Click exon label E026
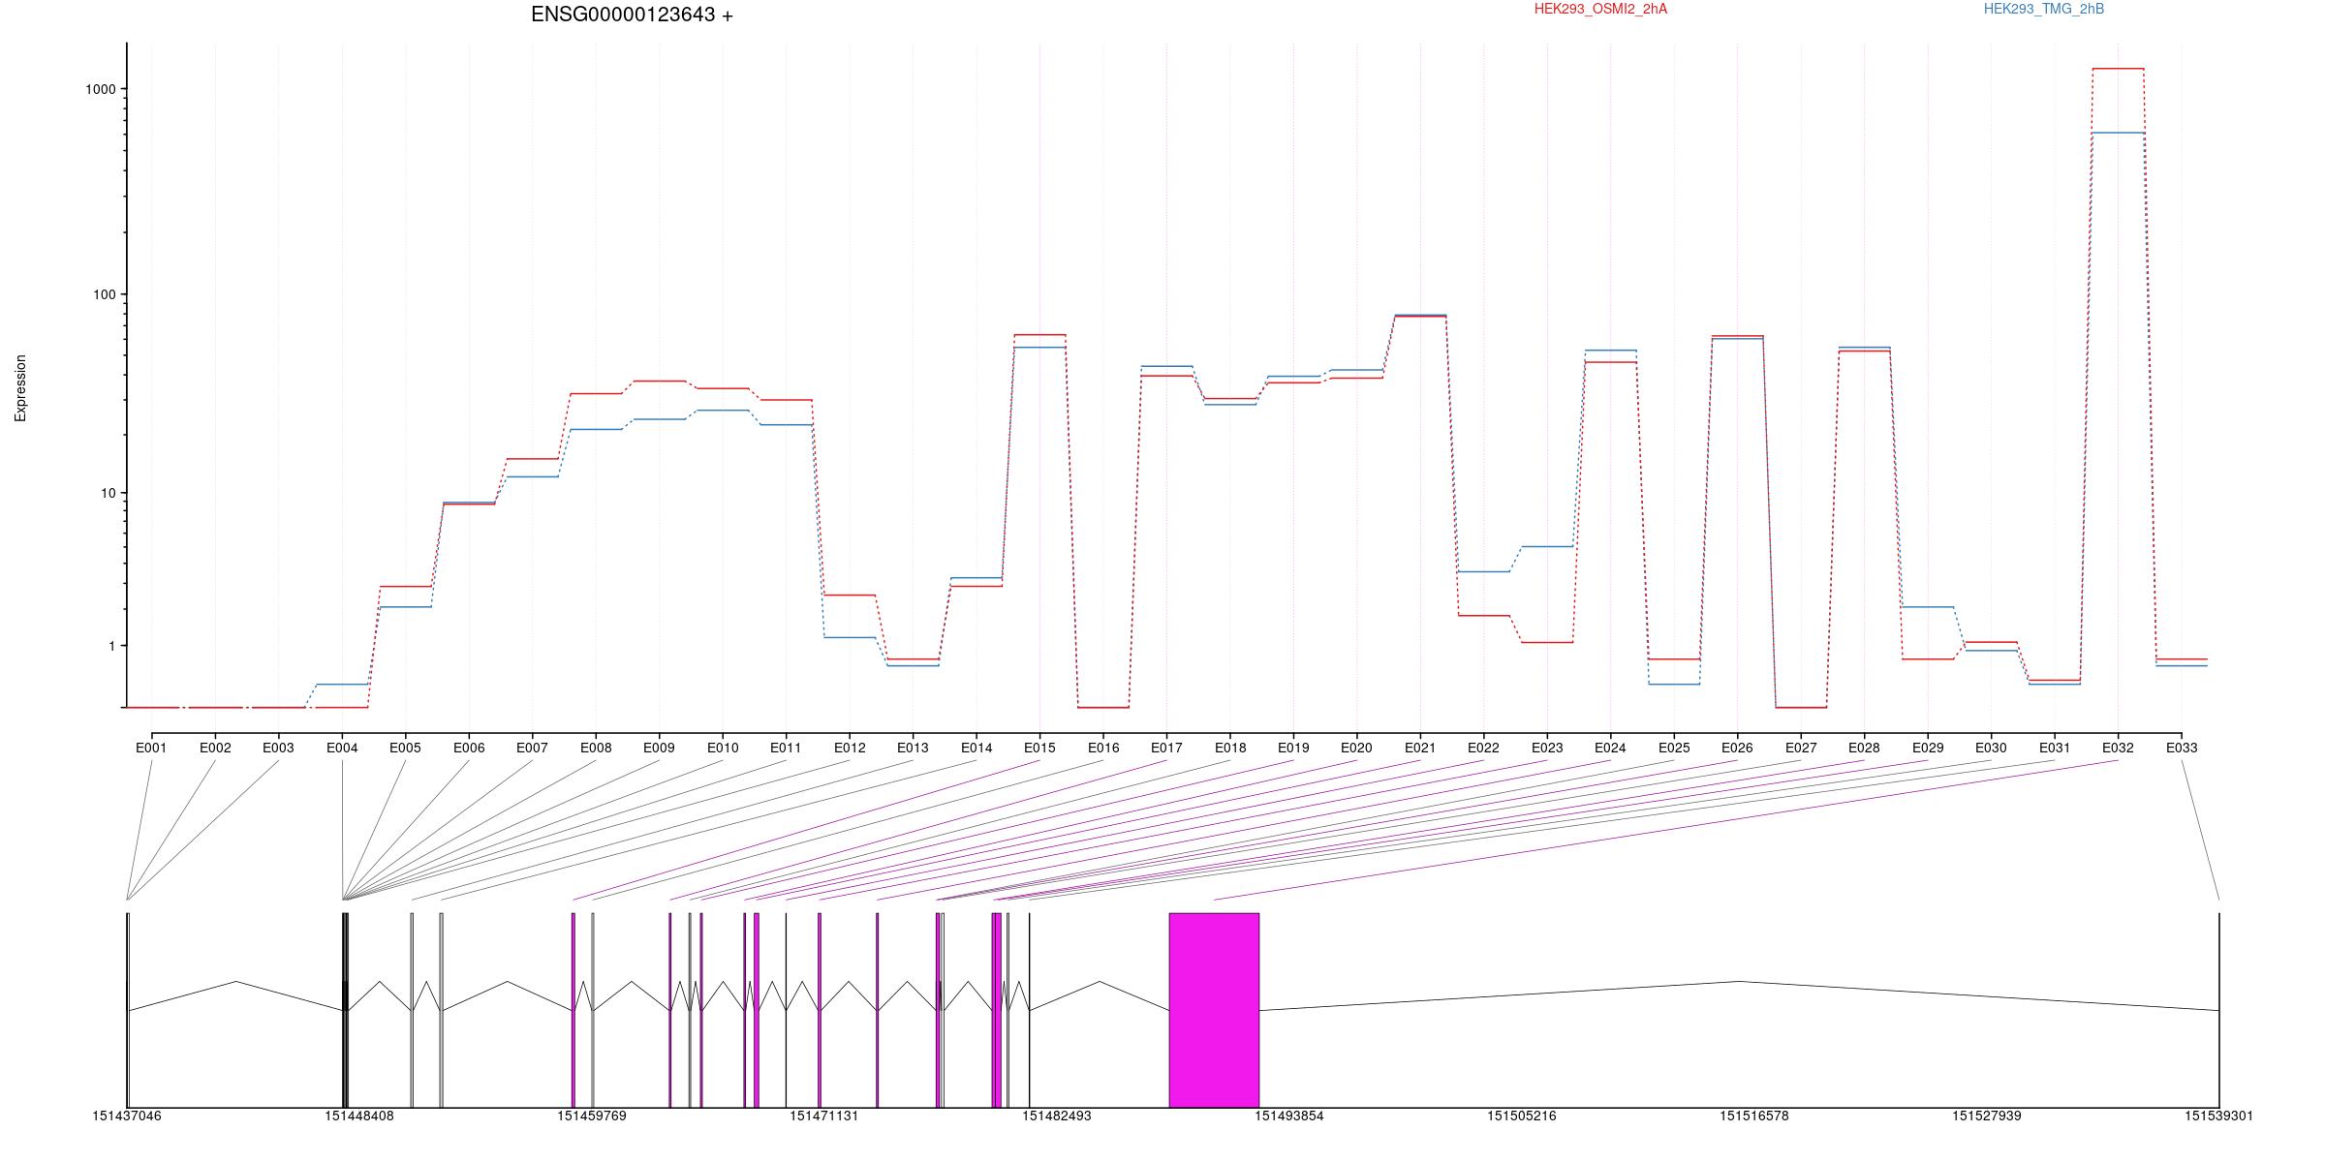This screenshot has width=2325, height=1162. click(1737, 748)
